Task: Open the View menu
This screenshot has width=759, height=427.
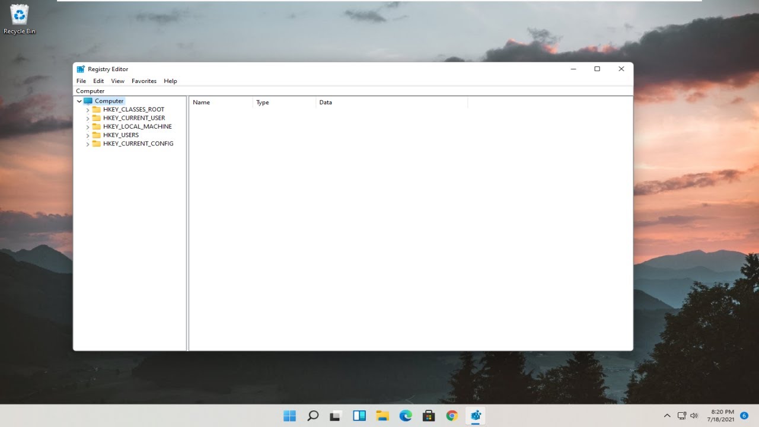Action: click(x=117, y=81)
